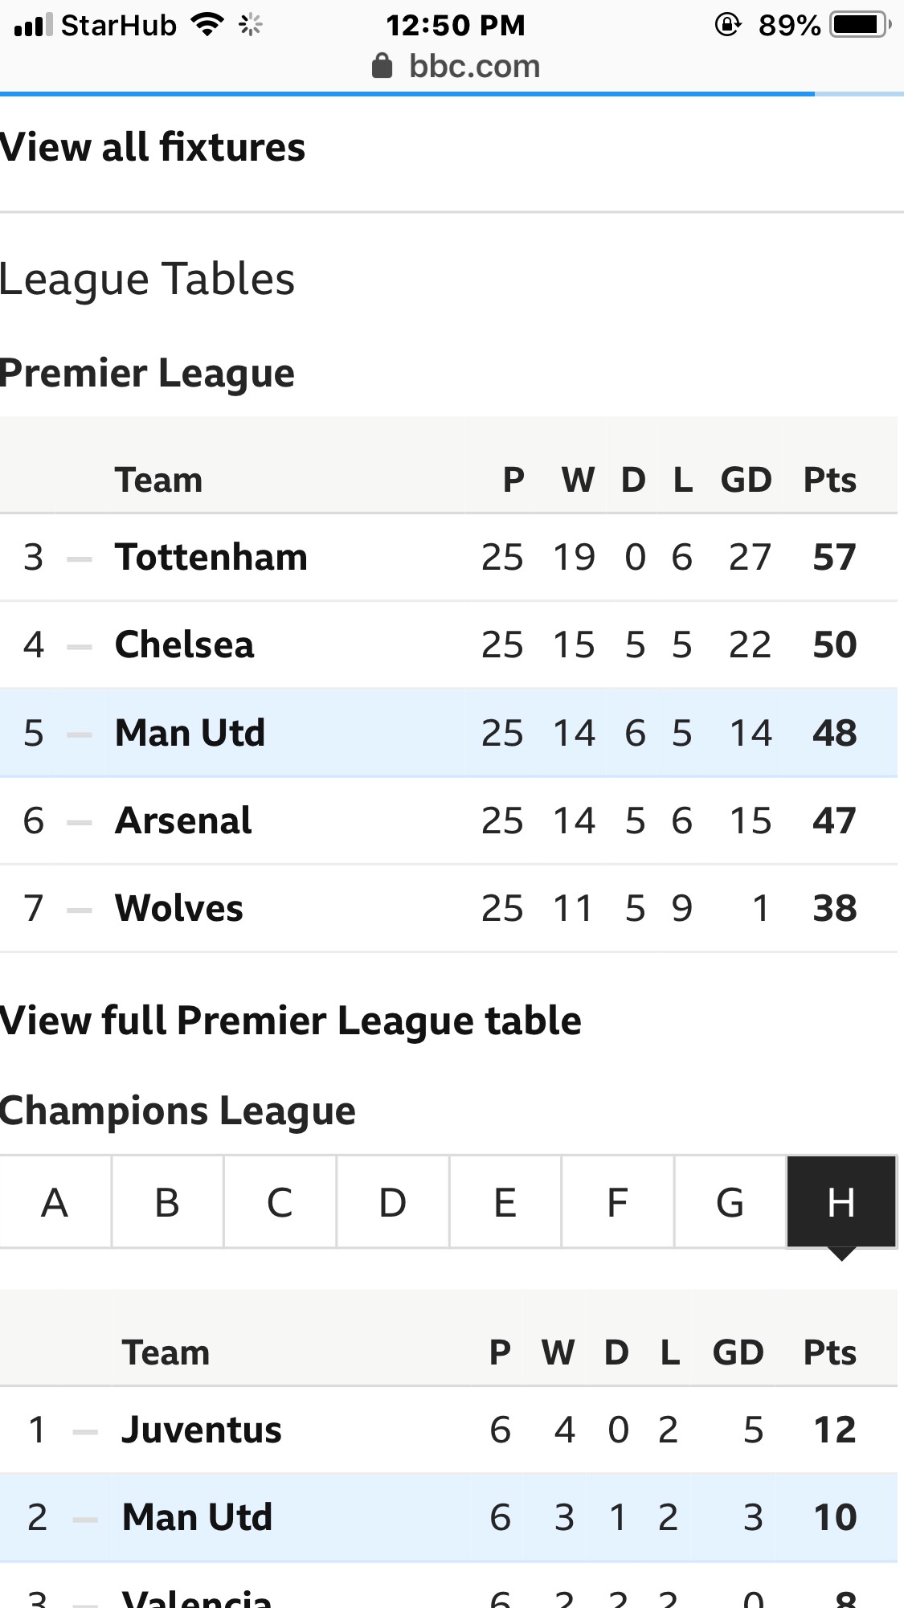Select group E tab

[505, 1202]
